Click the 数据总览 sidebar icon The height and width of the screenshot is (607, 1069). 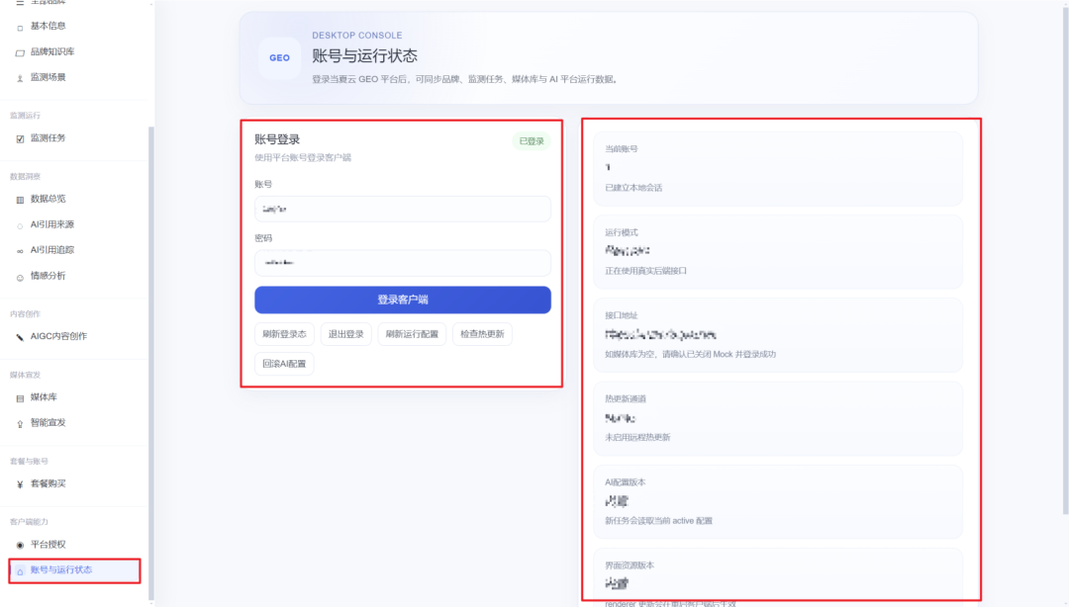[x=20, y=200]
